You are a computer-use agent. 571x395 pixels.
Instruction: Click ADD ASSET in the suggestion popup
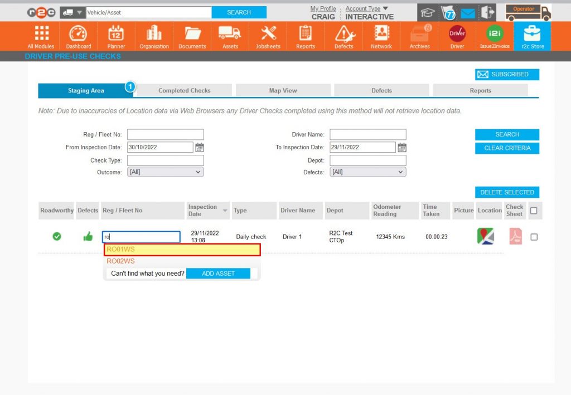click(x=219, y=273)
